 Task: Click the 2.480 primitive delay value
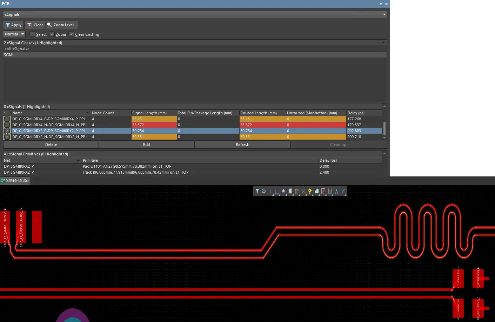click(x=324, y=172)
